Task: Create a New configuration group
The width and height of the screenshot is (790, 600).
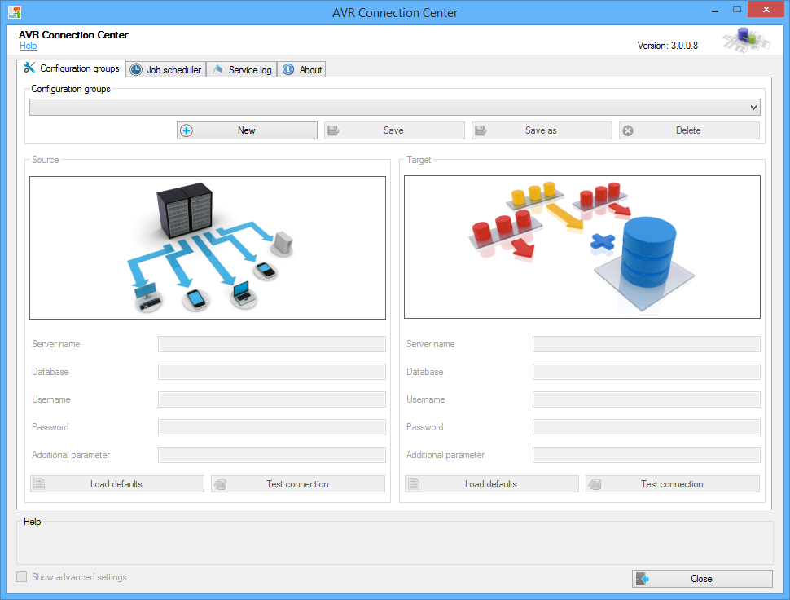Action: [247, 130]
